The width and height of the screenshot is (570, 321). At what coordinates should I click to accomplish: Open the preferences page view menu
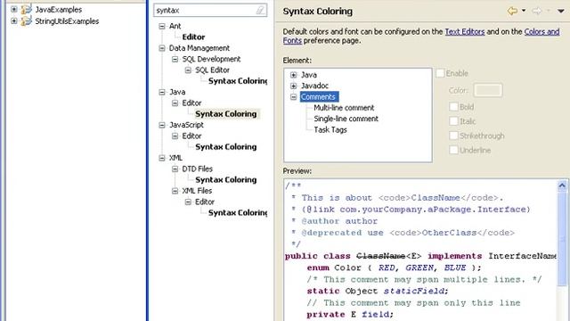click(561, 11)
